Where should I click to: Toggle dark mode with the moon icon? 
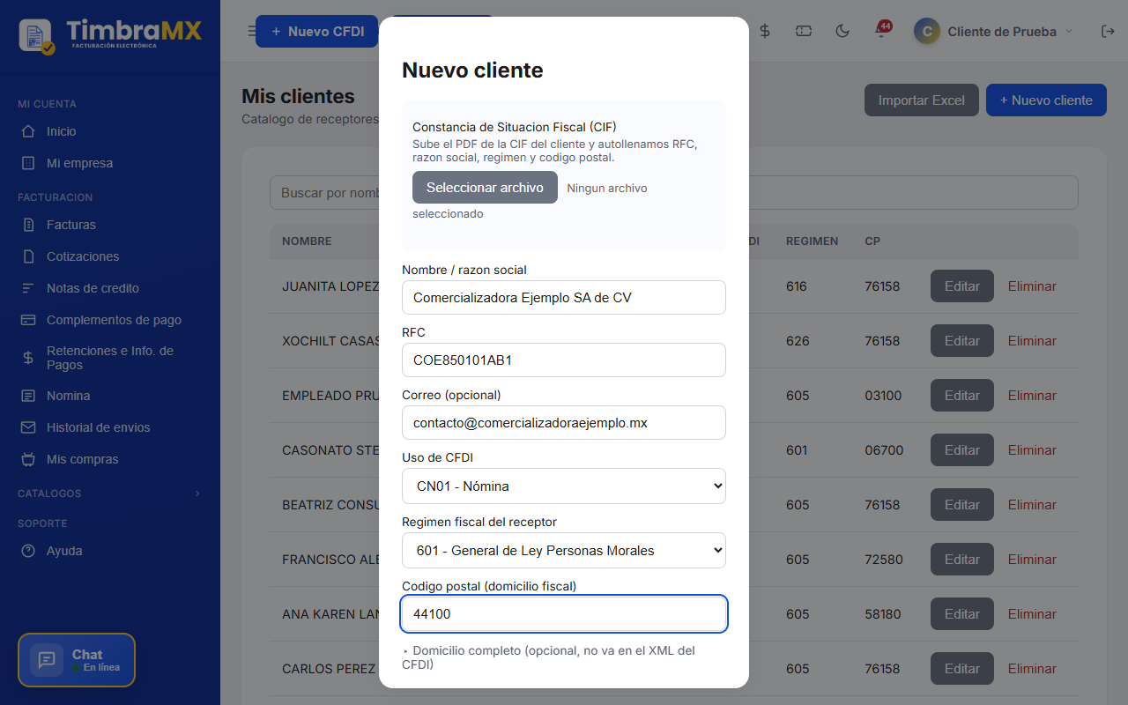tap(842, 31)
